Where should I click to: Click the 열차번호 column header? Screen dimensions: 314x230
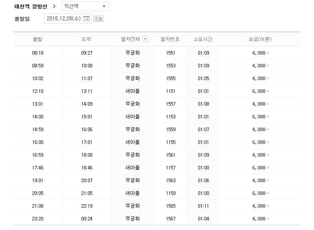pos(170,39)
